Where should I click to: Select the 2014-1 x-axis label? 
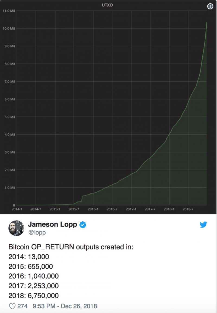[17, 209]
